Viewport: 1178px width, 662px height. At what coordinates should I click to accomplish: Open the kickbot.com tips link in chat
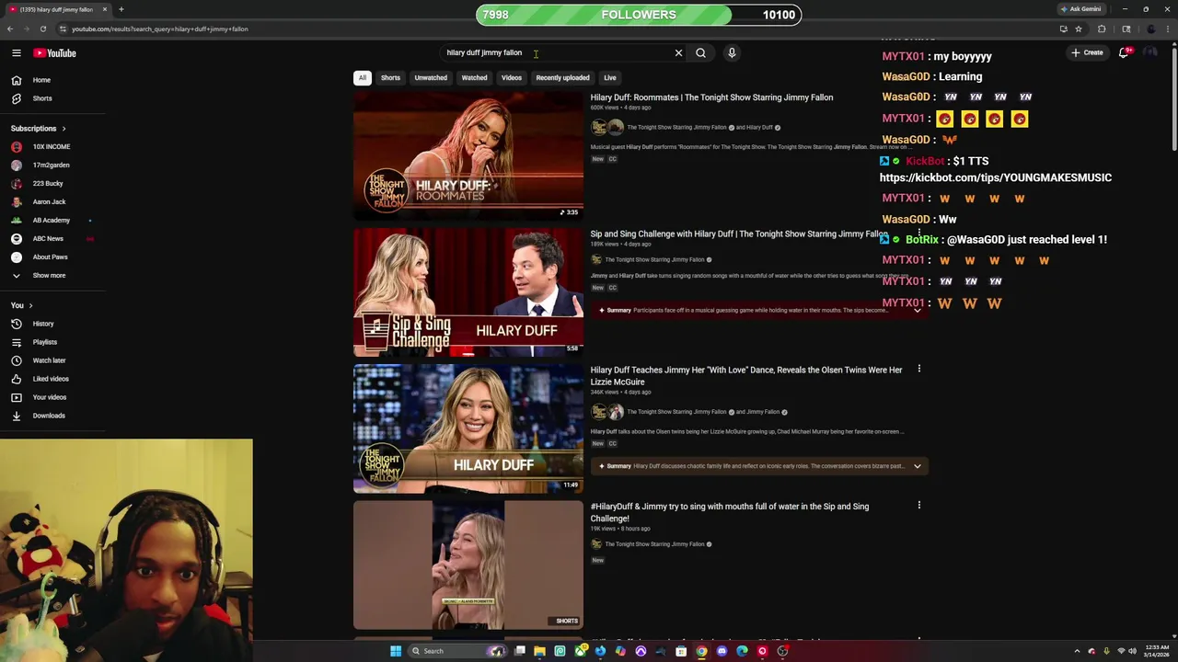click(x=996, y=177)
